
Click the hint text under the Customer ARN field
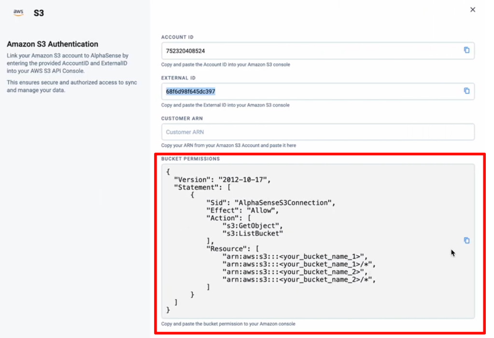click(228, 145)
